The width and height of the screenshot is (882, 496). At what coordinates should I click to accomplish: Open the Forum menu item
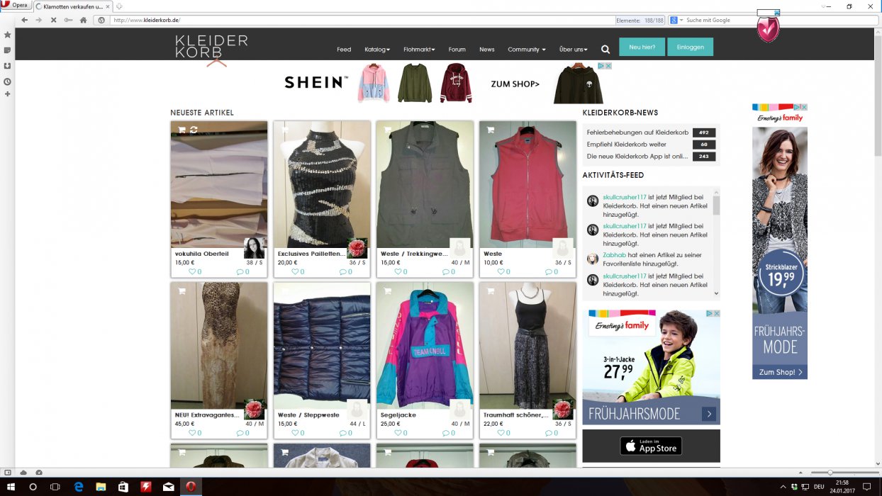click(x=457, y=50)
